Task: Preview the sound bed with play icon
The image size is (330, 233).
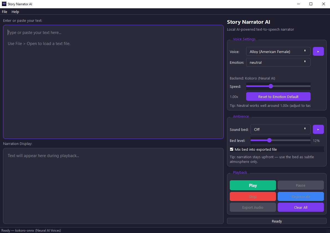Action: (318, 129)
